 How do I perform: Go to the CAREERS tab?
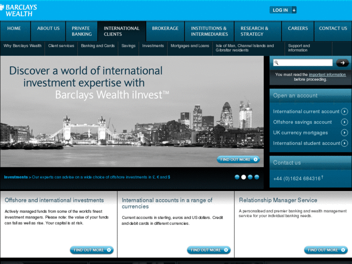coord(298,31)
